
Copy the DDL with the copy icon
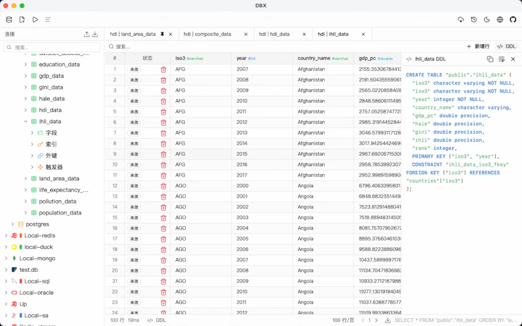[490, 59]
